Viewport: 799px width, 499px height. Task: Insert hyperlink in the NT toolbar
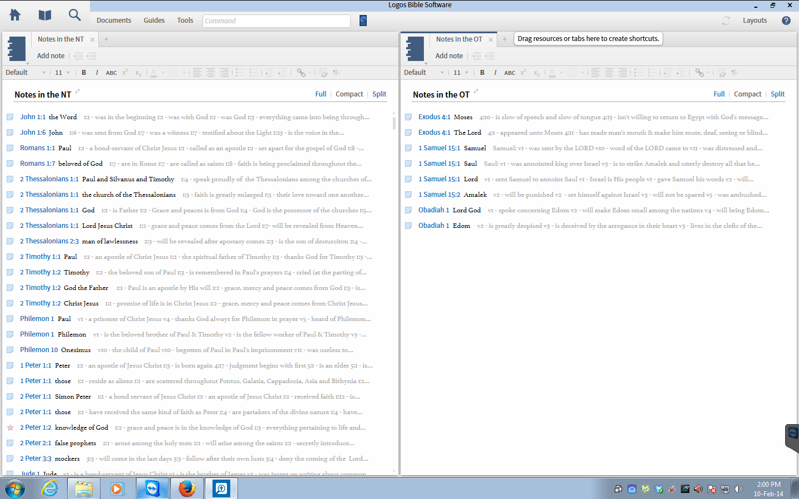[x=301, y=73]
